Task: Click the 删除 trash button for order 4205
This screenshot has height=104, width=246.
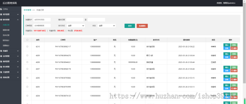Action: click(x=234, y=88)
